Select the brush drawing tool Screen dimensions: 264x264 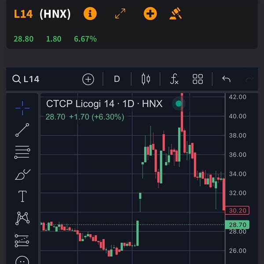coord(22,174)
